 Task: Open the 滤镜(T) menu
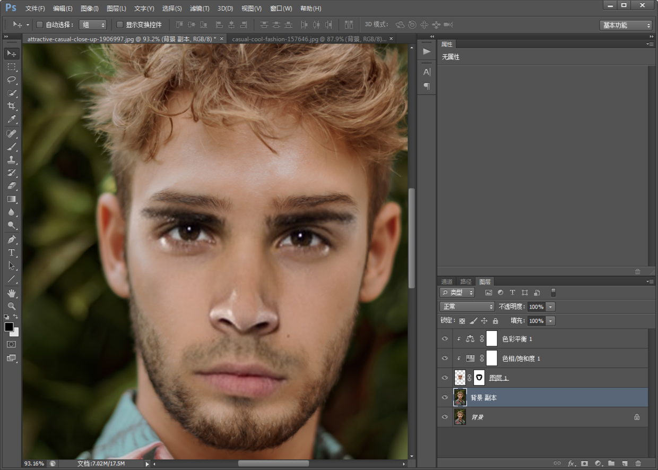200,8
